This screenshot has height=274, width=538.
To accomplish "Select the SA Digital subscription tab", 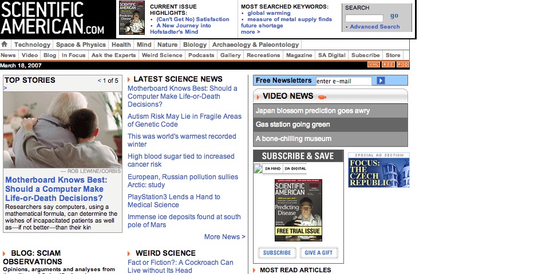I will click(x=295, y=168).
